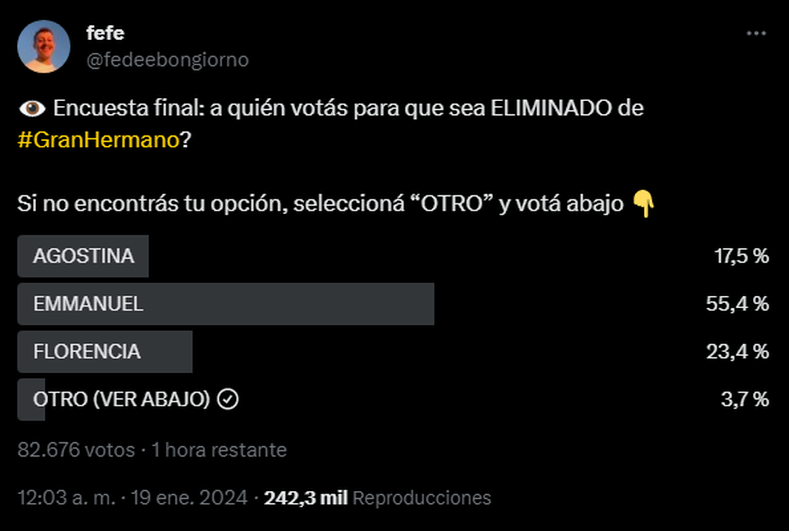Screen dimensions: 789x531
Task: Click the checkmark icon next to OTRO (VER ABAJO)
Action: tap(227, 399)
